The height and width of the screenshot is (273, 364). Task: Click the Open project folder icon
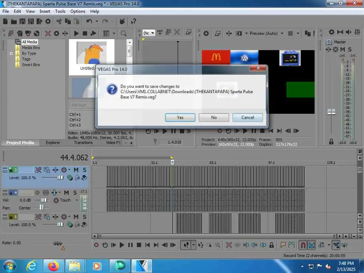pos(14,22)
